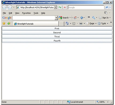Viewport: 115px width, 105px height.
Task: Open the Google Search button dropdown arrow
Action: tap(70, 18)
